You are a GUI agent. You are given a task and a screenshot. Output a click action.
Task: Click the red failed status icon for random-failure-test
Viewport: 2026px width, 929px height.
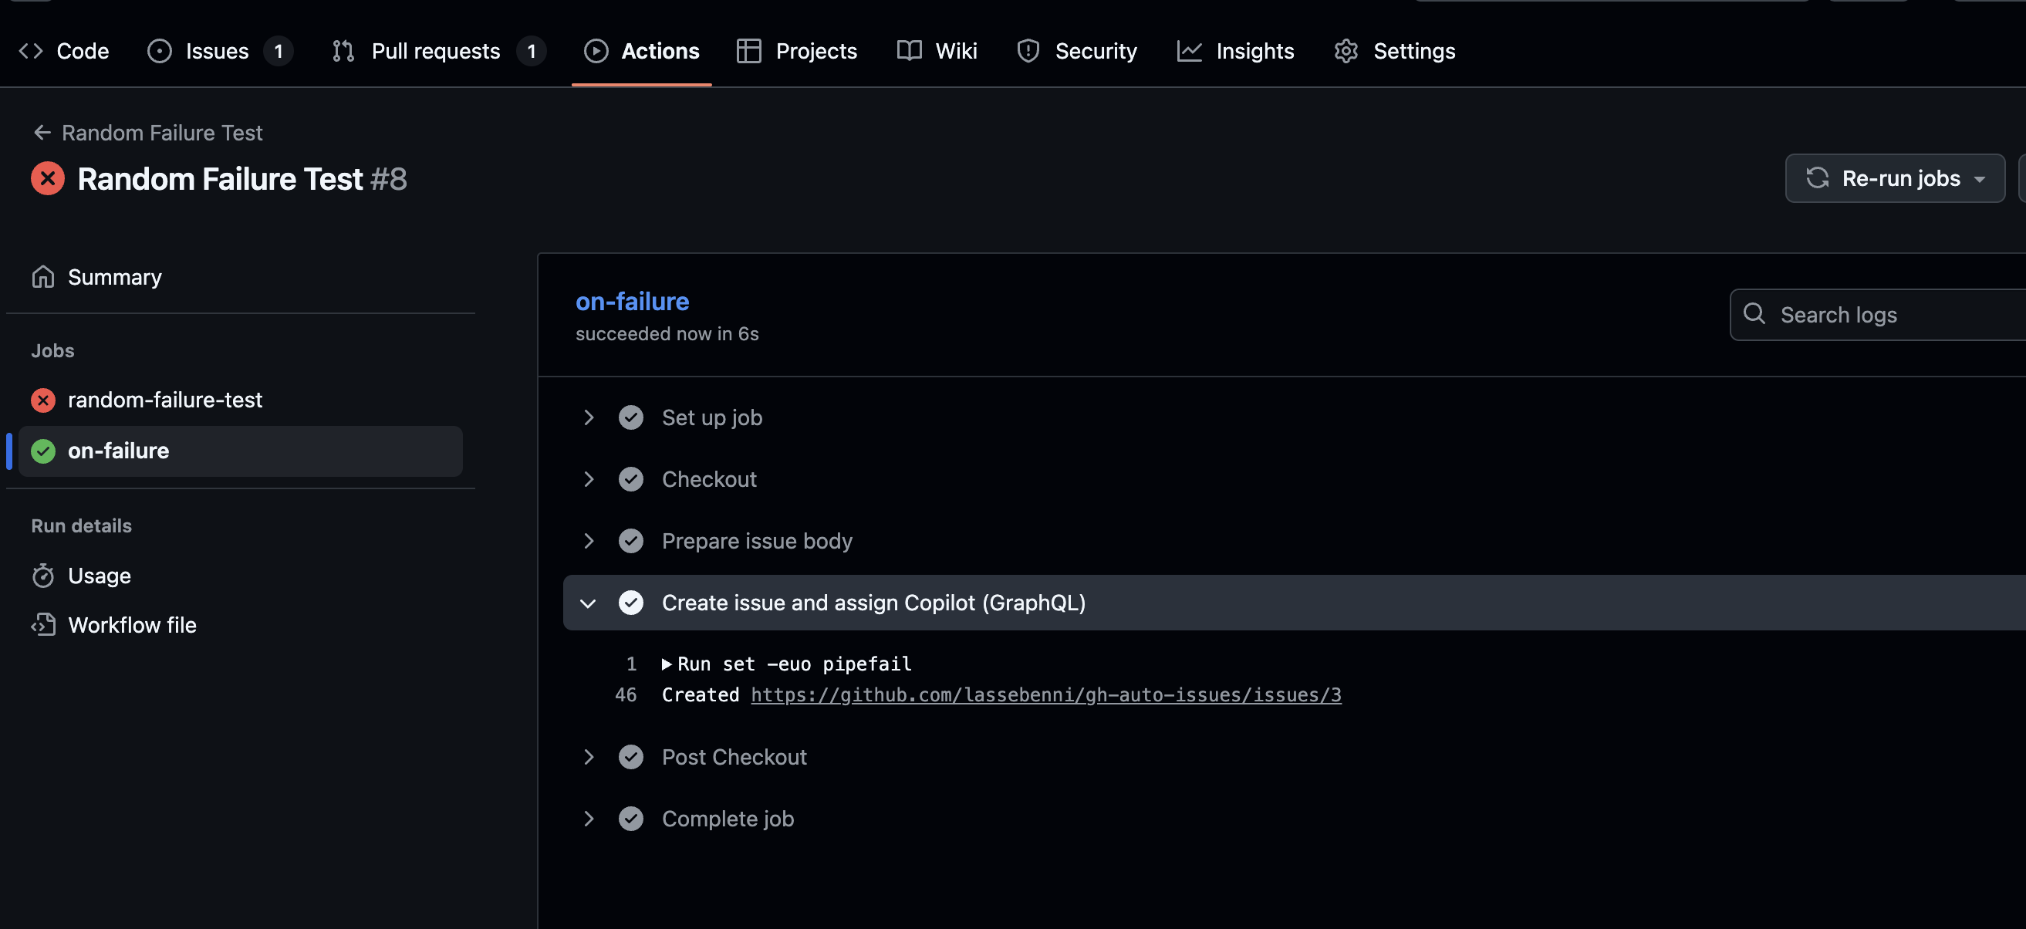point(43,400)
